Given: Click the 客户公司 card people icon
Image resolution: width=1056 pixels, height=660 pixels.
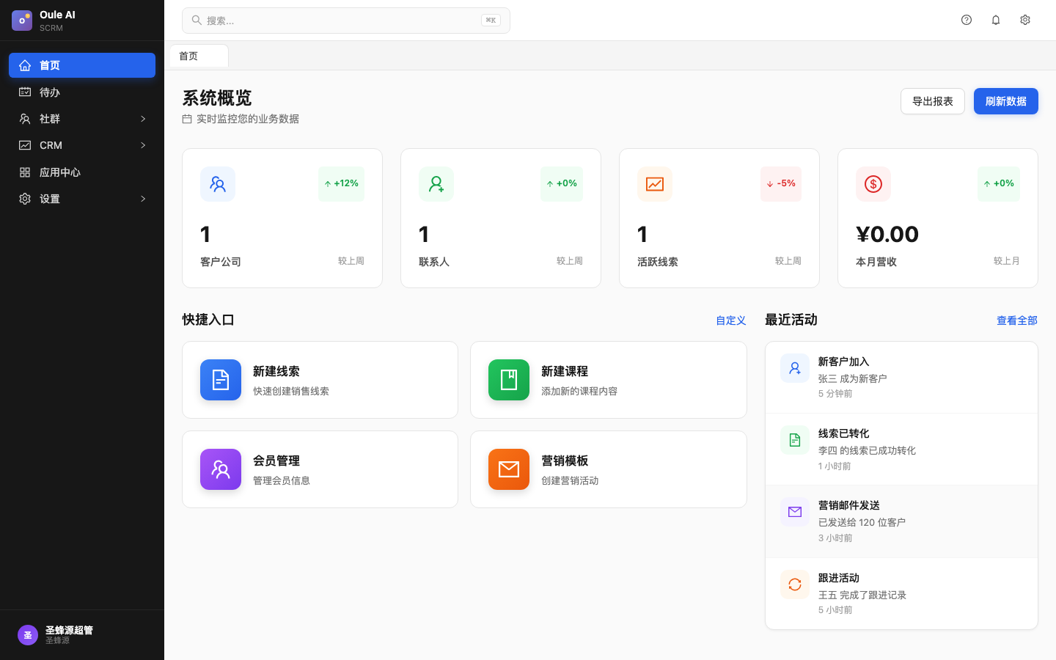Looking at the screenshot, I should [x=218, y=184].
